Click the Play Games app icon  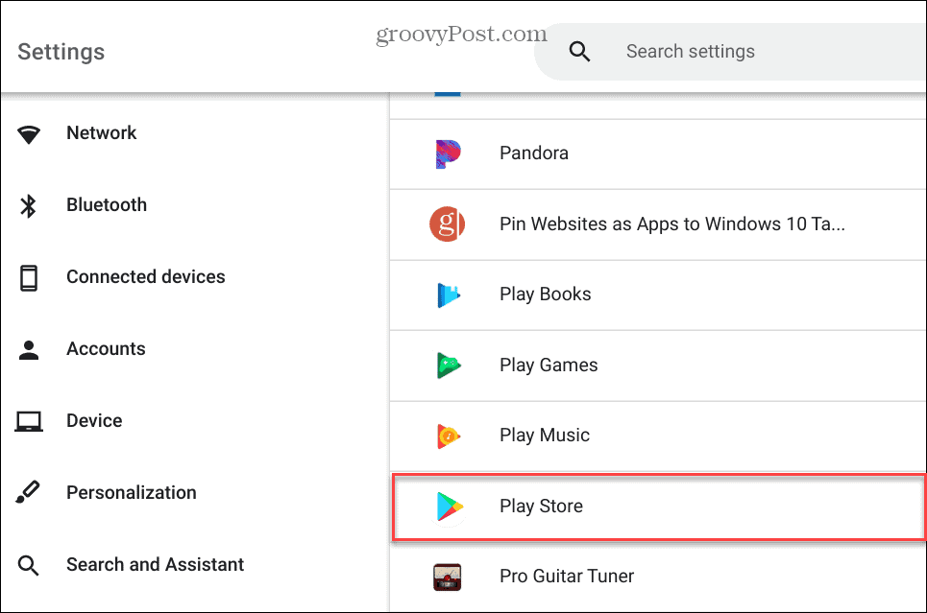click(448, 365)
